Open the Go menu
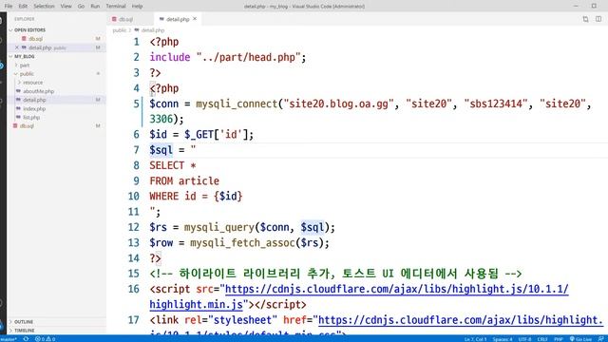The width and height of the screenshot is (608, 342). 81,7
